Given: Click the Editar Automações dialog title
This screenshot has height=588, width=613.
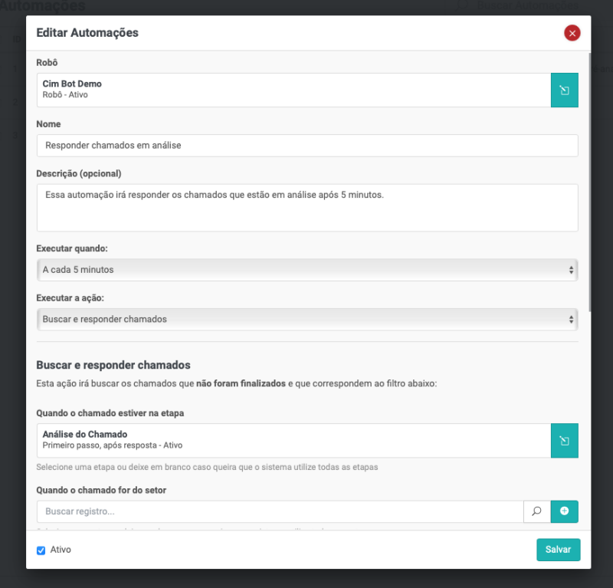Looking at the screenshot, I should pos(87,33).
